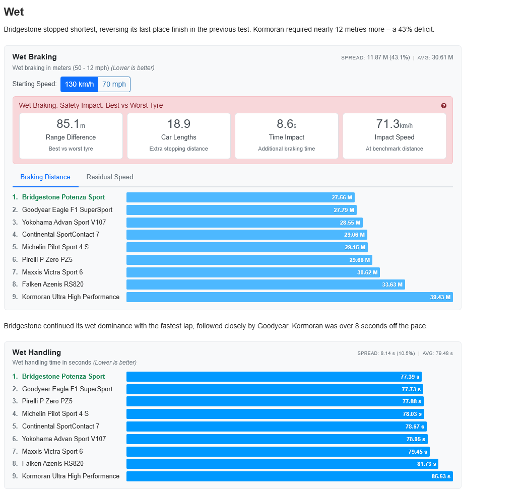This screenshot has height=497, width=524.
Task: Open Bridgestone Potenza Sport in Wet Braking
Action: (63, 197)
